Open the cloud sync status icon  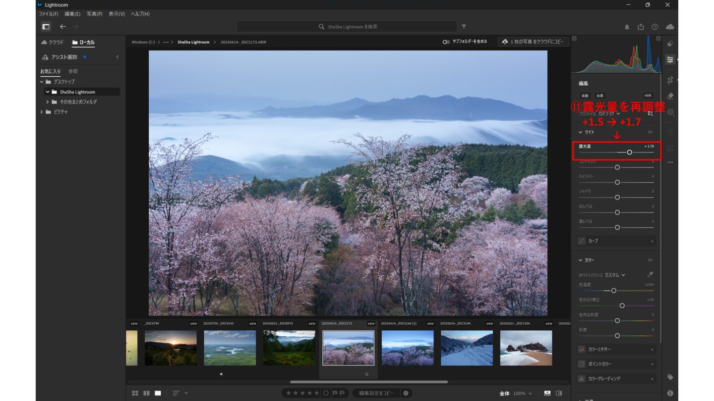[x=670, y=27]
